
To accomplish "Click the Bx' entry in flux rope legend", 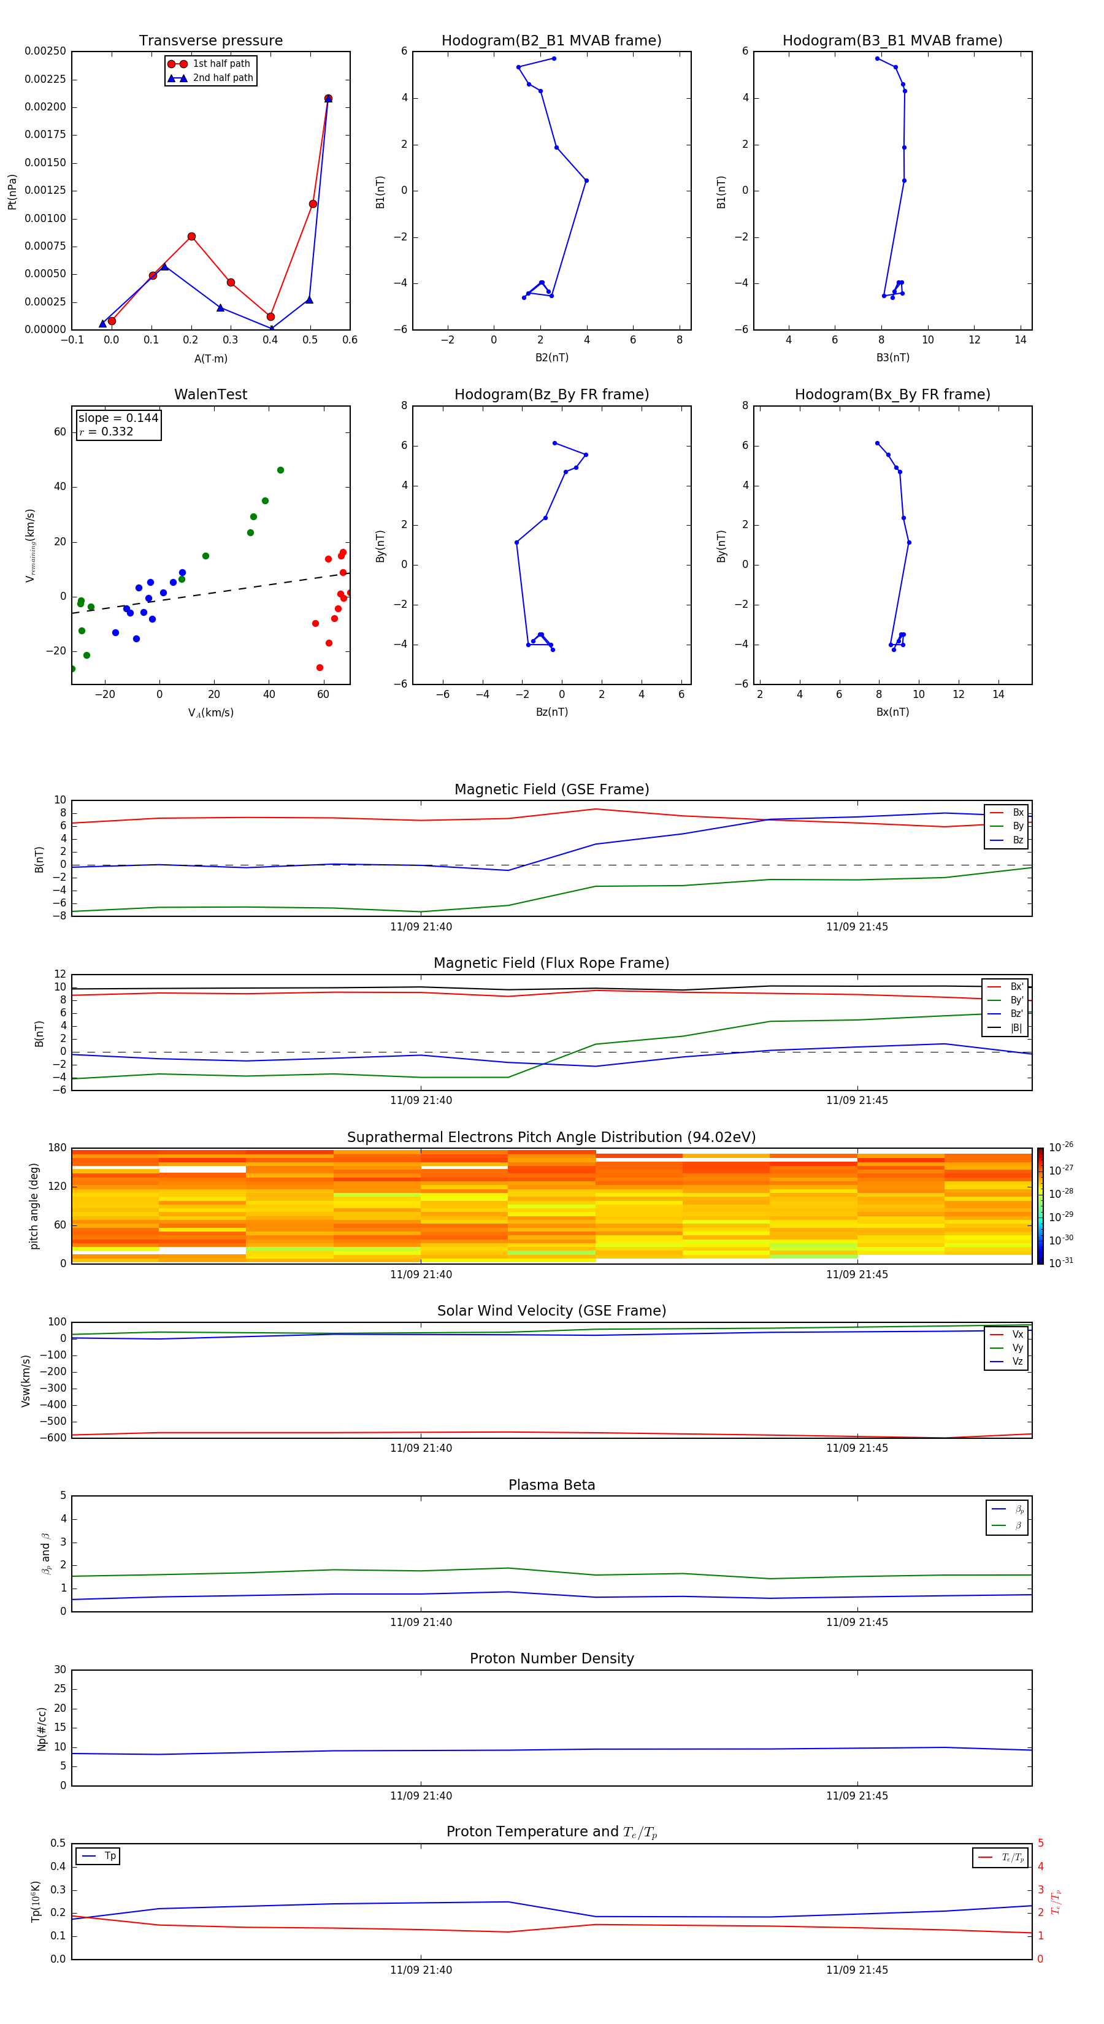I will pyautogui.click(x=1005, y=987).
